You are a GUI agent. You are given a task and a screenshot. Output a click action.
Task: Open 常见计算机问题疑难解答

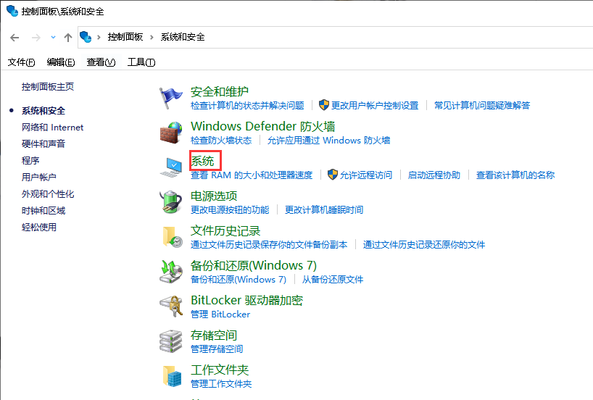click(482, 106)
